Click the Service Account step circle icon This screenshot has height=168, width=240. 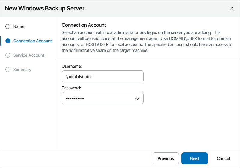[x=8, y=55]
